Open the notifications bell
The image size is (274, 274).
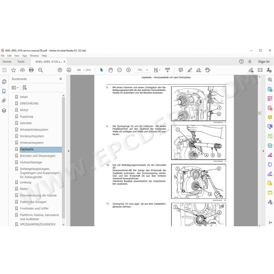(x=250, y=61)
